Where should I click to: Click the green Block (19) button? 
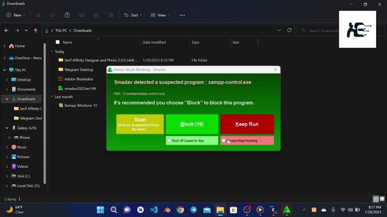tap(192, 124)
